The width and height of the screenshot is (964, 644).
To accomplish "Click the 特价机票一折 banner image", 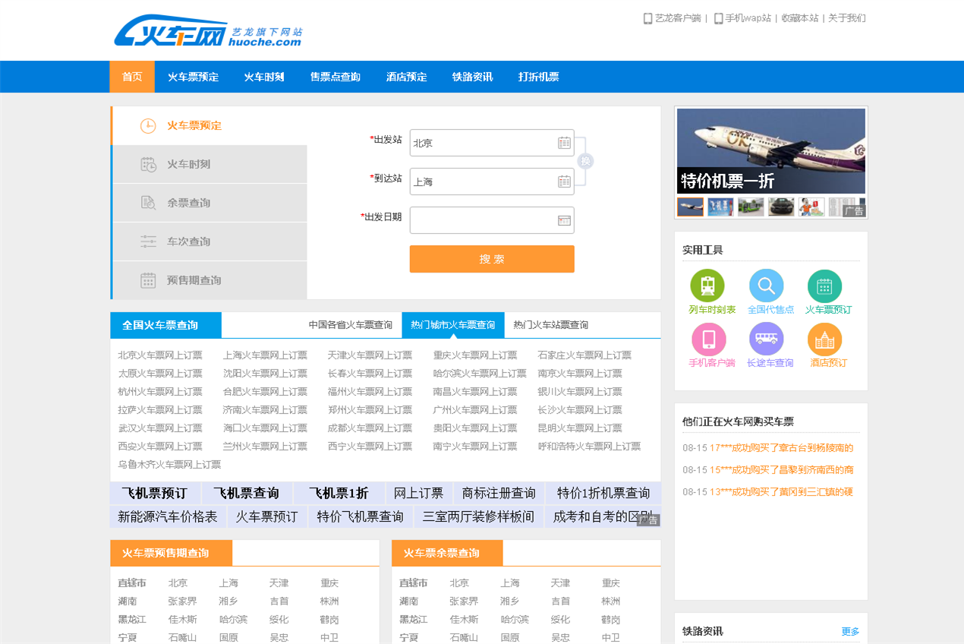I will 770,150.
